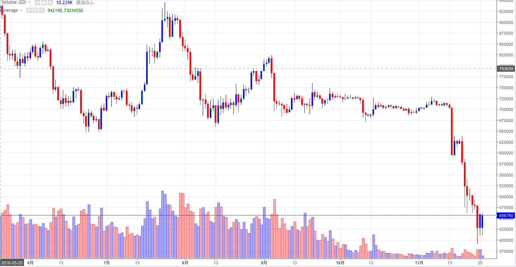
Task: Hide the Average indicator with its eye icon
Action: [x=29, y=10]
